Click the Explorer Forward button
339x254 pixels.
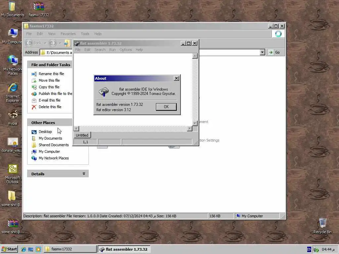(52, 43)
